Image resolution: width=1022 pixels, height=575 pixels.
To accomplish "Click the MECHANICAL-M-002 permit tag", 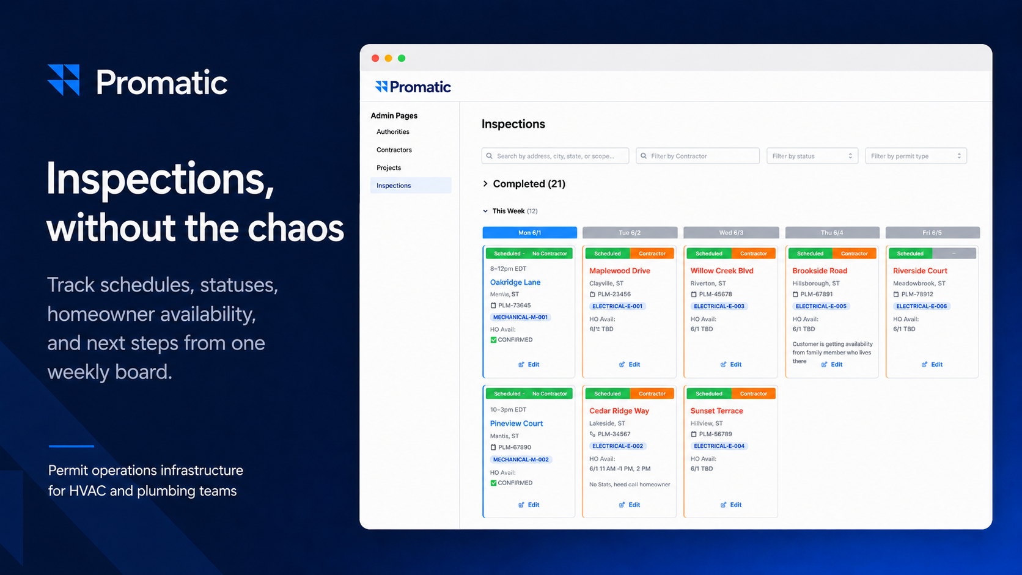I will pyautogui.click(x=521, y=460).
